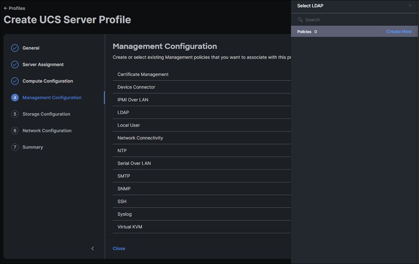This screenshot has width=419, height=264.
Task: Open the Server Assignment step
Action: coord(43,64)
